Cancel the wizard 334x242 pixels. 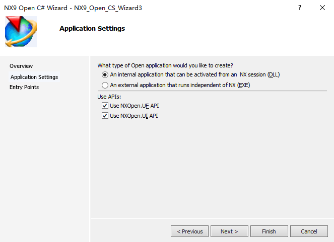(x=309, y=231)
